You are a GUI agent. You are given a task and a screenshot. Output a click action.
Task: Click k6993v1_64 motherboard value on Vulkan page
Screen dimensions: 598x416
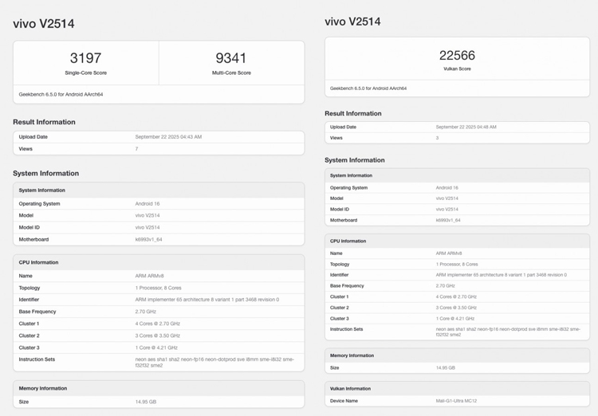(448, 221)
